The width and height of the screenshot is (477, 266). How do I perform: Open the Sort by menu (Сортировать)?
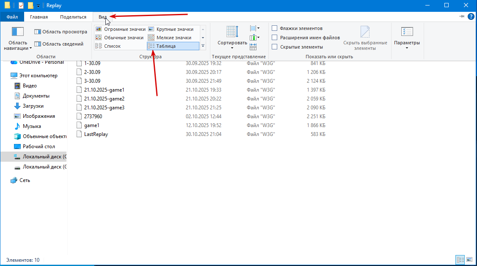click(232, 38)
